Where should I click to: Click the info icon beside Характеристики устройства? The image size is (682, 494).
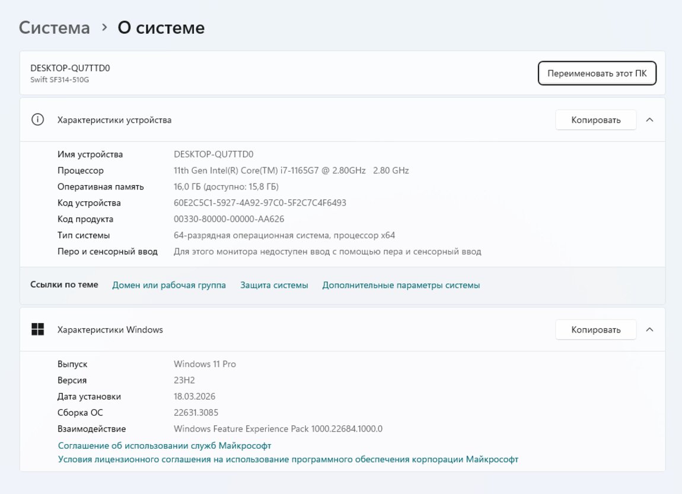pos(37,120)
